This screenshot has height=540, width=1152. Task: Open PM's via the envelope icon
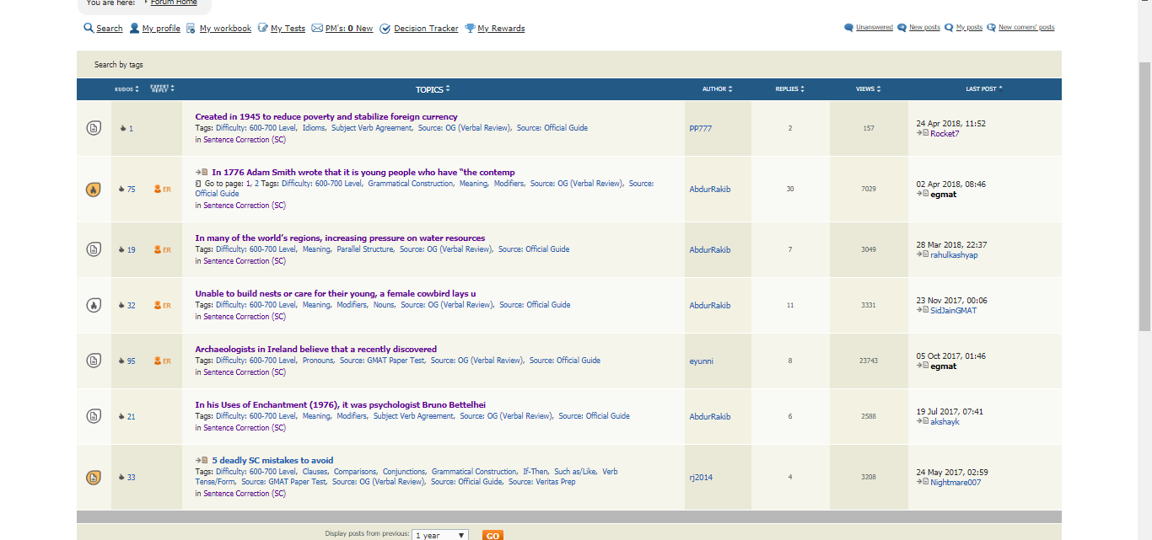click(x=316, y=28)
